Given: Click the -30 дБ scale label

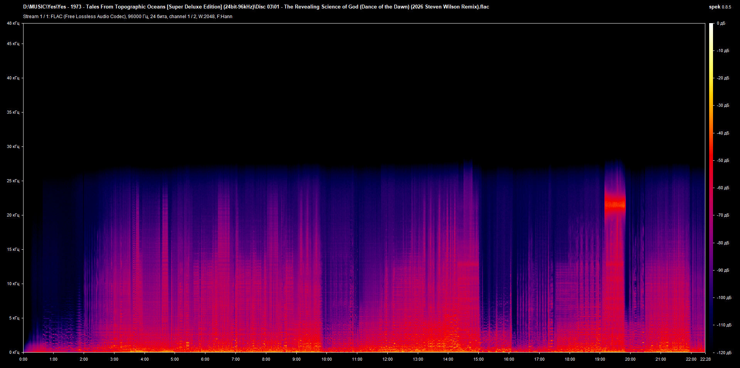Looking at the screenshot, I should click(723, 106).
